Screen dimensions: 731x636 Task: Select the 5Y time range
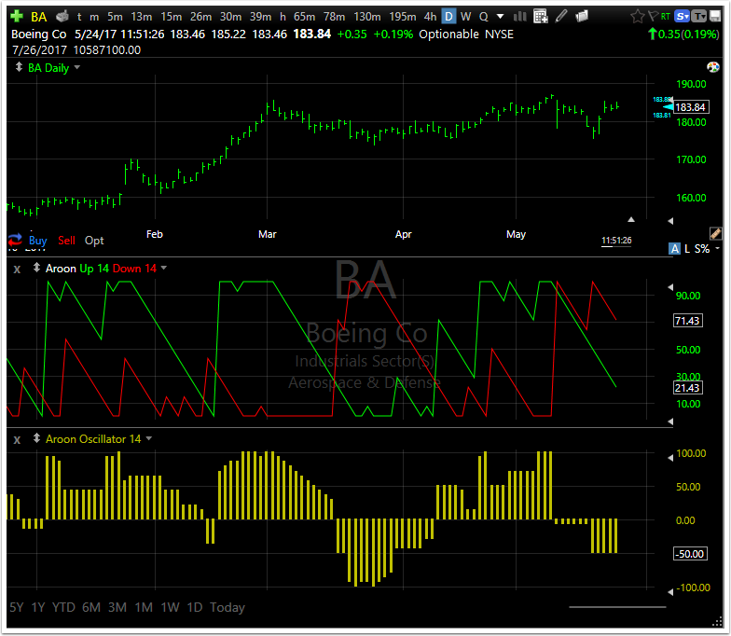coord(17,607)
